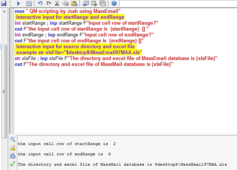Click the notepad warning icon in output pane
Screen dimensions: 237x170
coord(12,148)
